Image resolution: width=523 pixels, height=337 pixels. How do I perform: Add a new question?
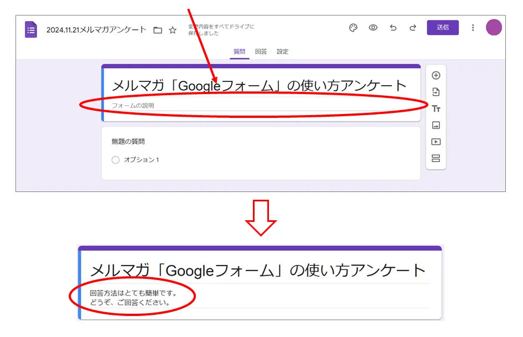436,75
